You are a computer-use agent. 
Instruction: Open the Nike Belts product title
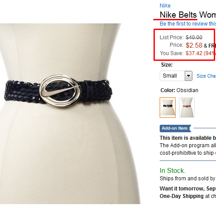[188, 15]
